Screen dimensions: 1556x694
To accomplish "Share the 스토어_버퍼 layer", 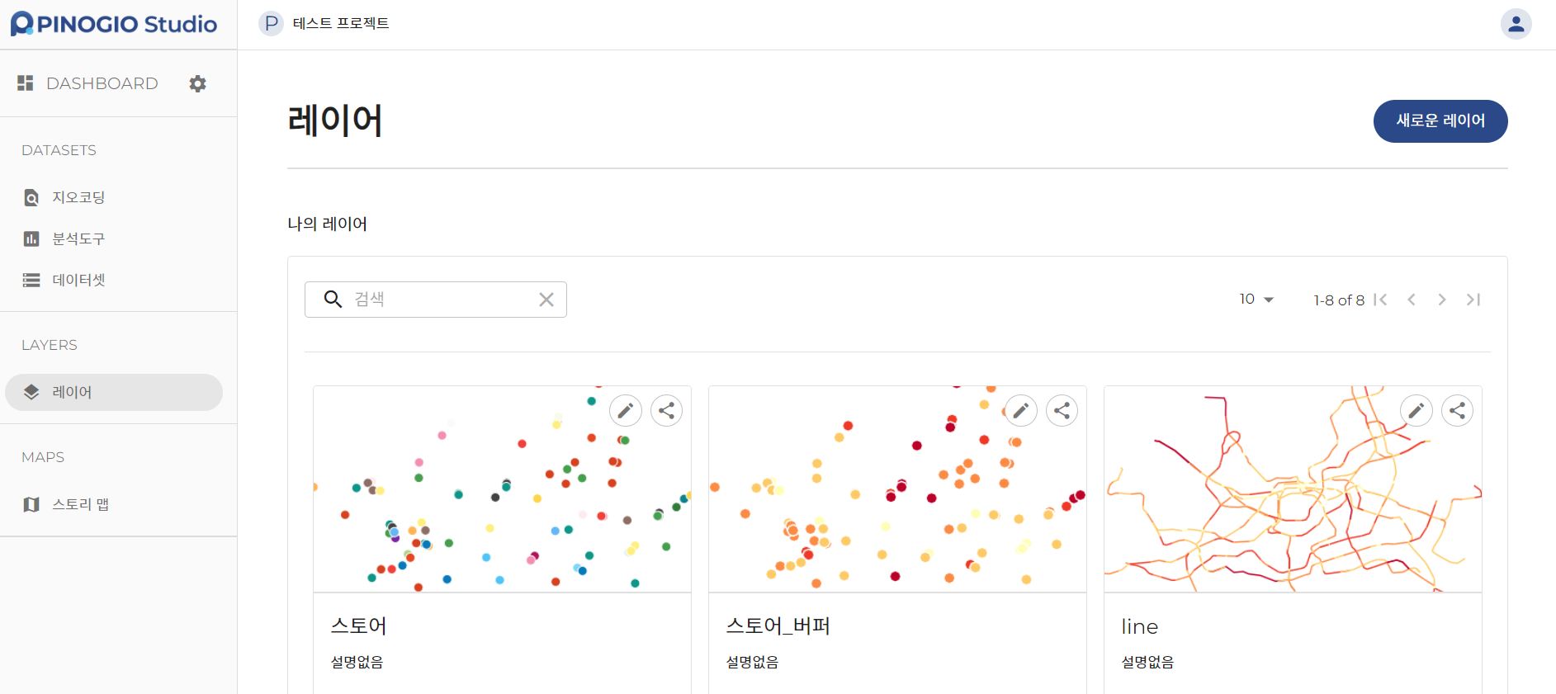I will coord(1062,410).
